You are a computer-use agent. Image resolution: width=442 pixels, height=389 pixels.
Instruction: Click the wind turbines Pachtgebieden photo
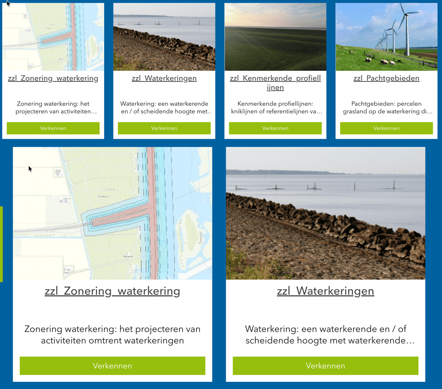[386, 37]
